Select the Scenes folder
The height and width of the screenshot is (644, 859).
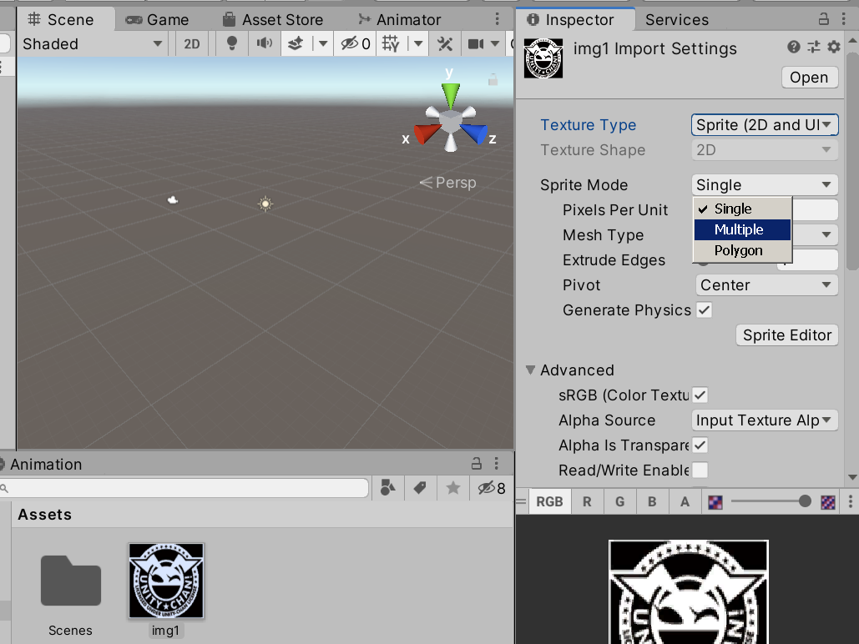71,581
